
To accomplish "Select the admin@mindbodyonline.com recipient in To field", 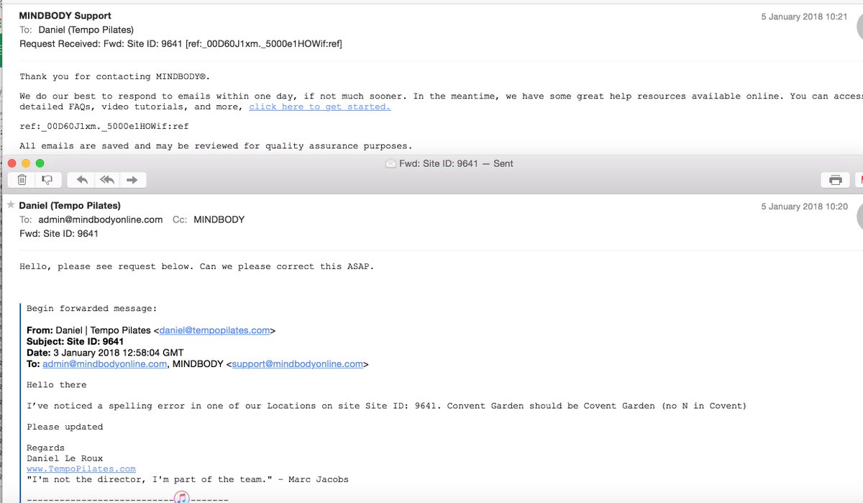I will click(101, 219).
